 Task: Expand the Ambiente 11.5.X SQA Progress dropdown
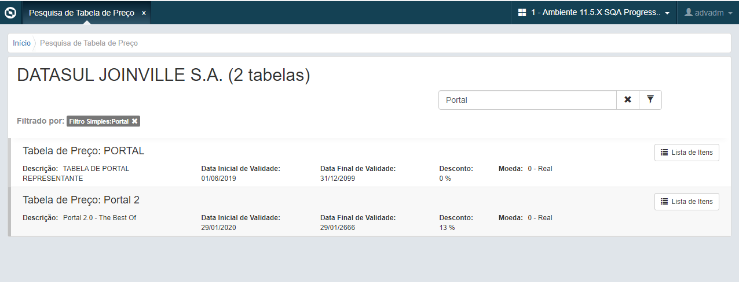(667, 13)
